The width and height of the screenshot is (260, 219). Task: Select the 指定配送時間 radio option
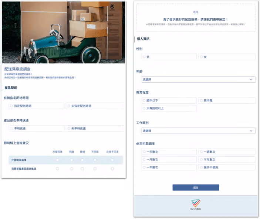coord(36,106)
